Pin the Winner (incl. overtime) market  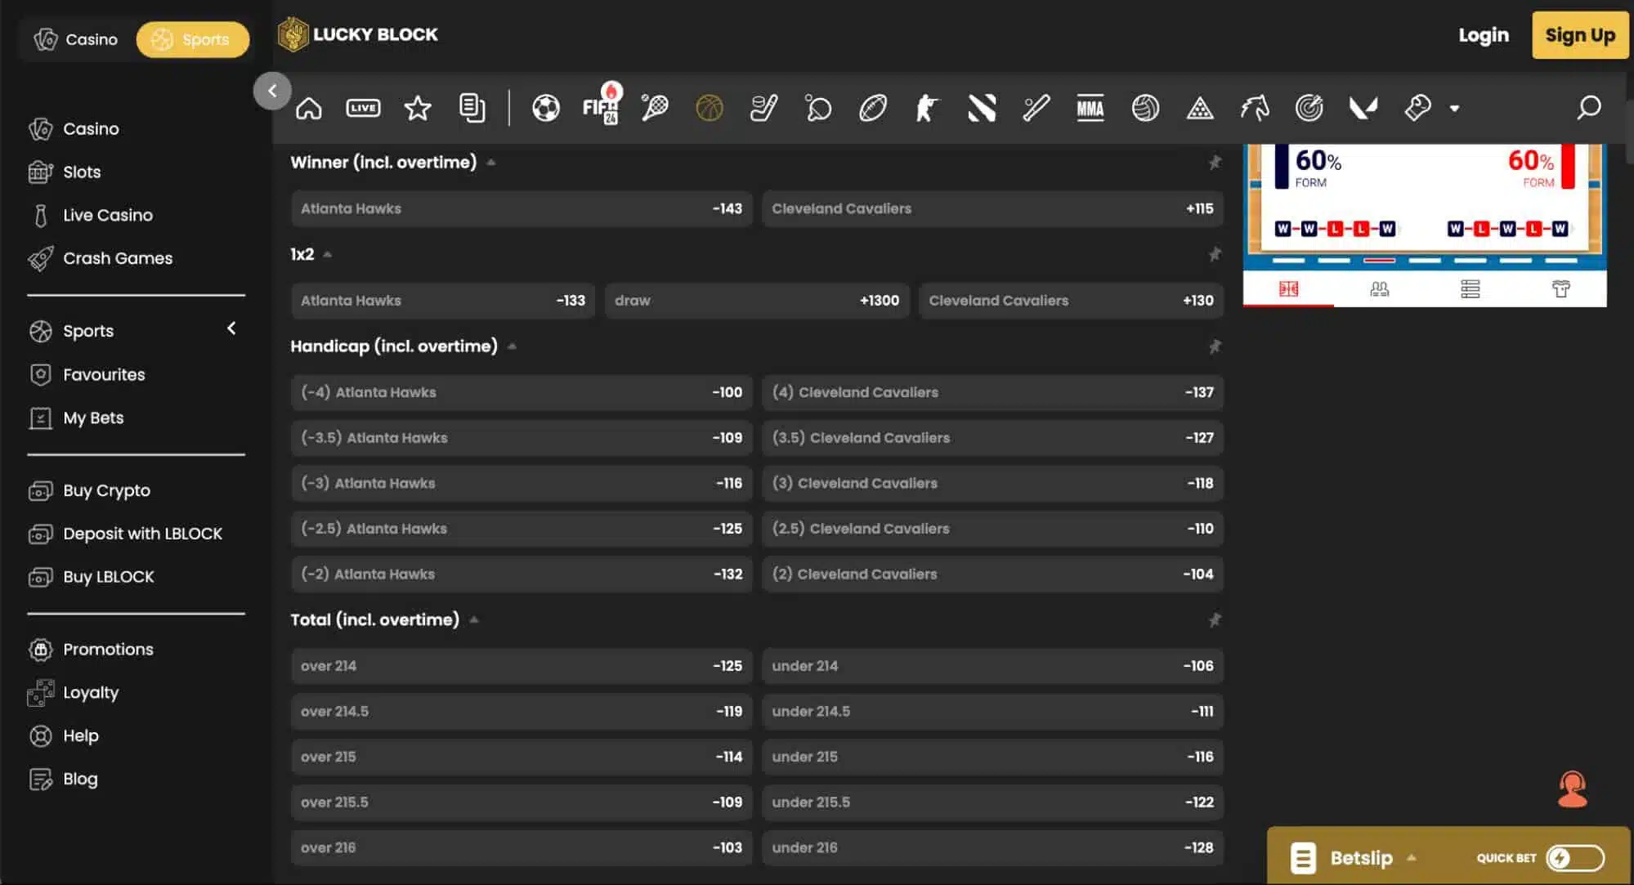[1215, 163]
